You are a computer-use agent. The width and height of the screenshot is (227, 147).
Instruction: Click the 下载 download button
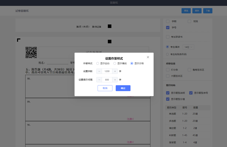[x=208, y=11]
